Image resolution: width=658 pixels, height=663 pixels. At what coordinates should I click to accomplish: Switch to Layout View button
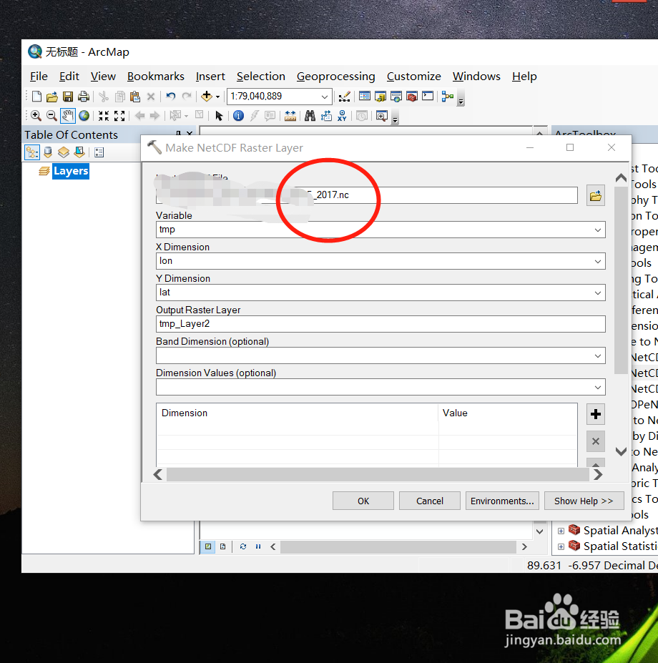(x=223, y=546)
